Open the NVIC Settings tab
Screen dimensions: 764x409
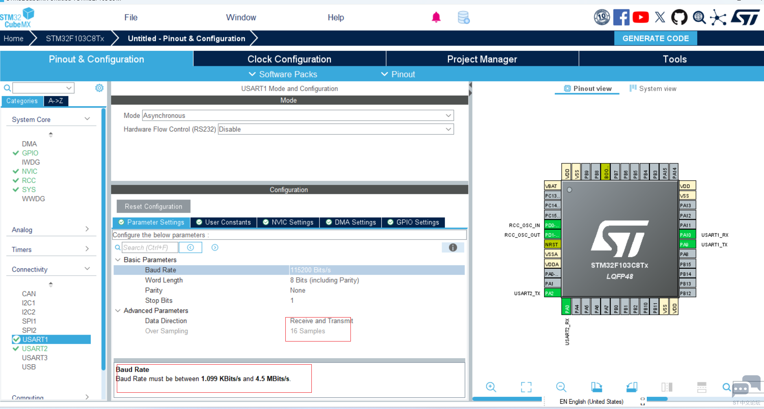[x=288, y=222]
